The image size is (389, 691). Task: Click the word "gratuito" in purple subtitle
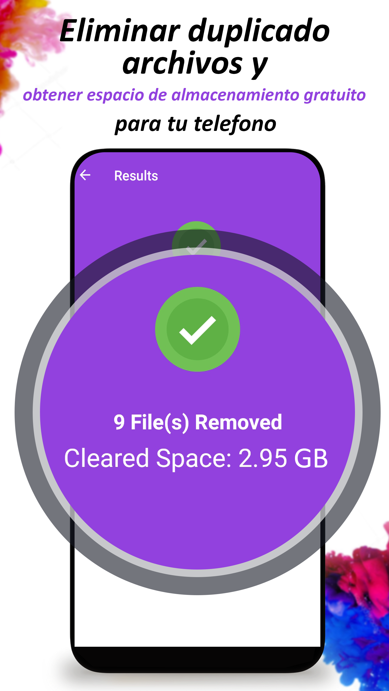(335, 95)
